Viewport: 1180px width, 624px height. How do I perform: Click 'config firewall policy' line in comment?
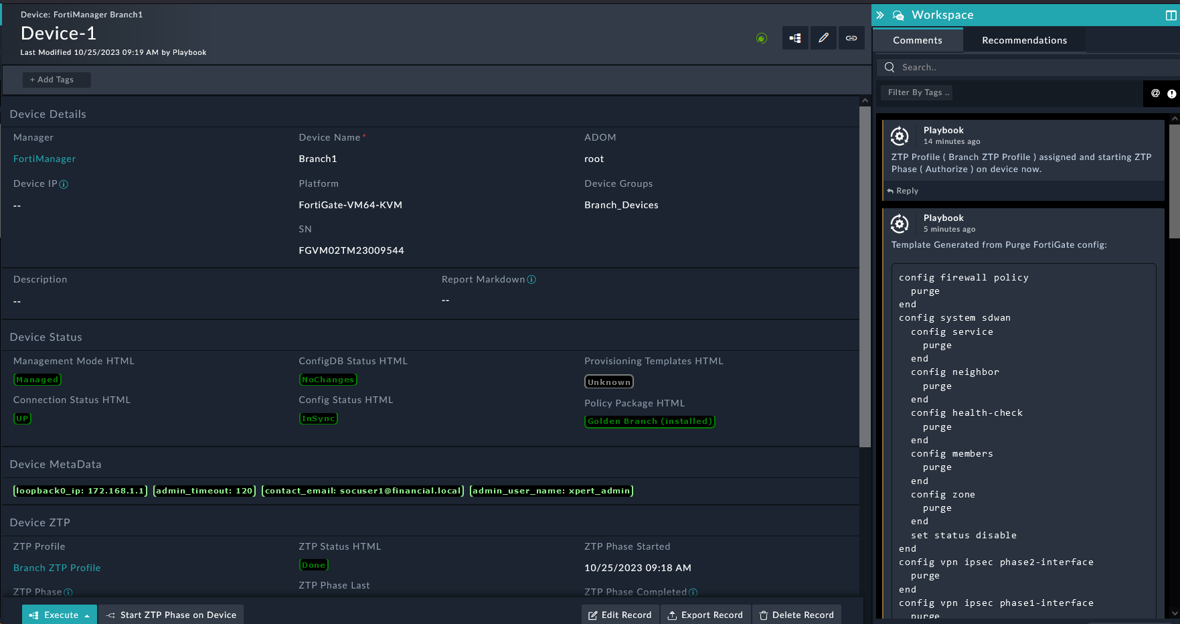[x=964, y=277]
